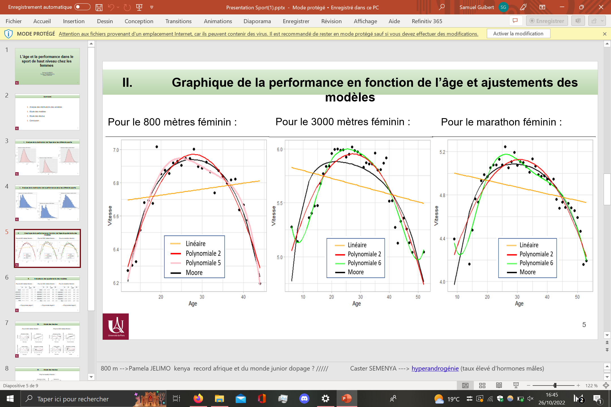Click Windows Start button
The image size is (611, 407).
pyautogui.click(x=10, y=399)
